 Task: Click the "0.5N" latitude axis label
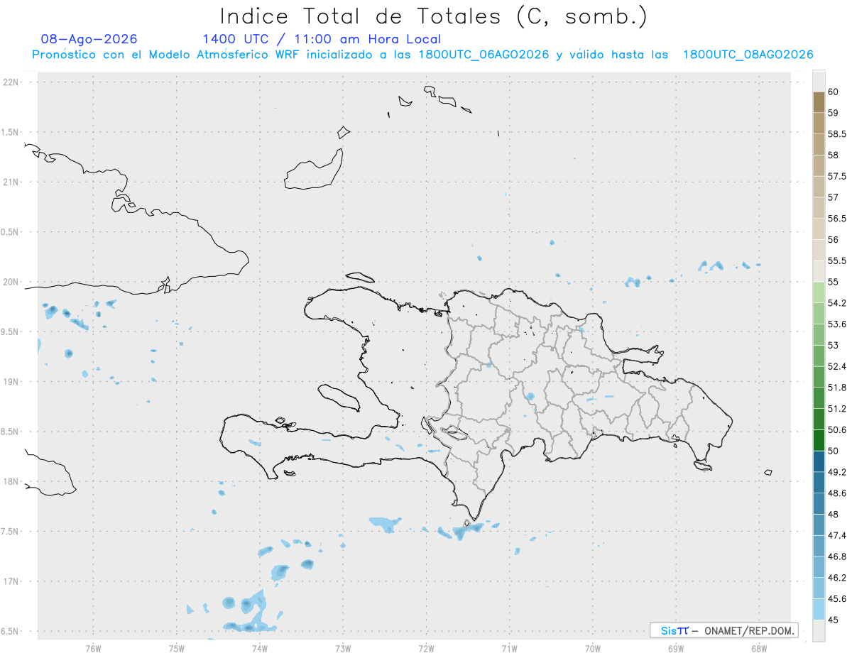pyautogui.click(x=11, y=232)
